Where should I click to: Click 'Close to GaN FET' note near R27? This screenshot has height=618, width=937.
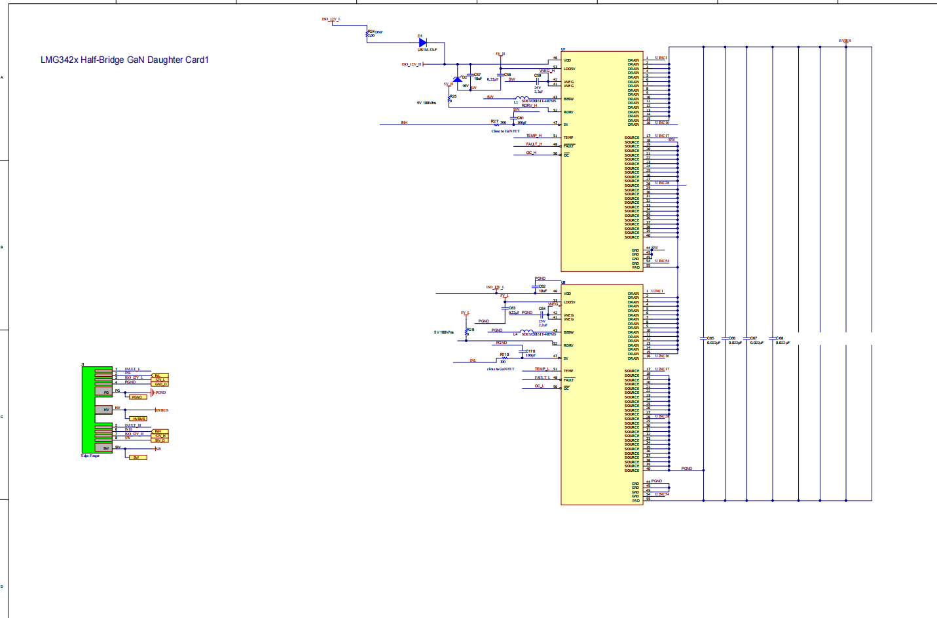point(505,131)
